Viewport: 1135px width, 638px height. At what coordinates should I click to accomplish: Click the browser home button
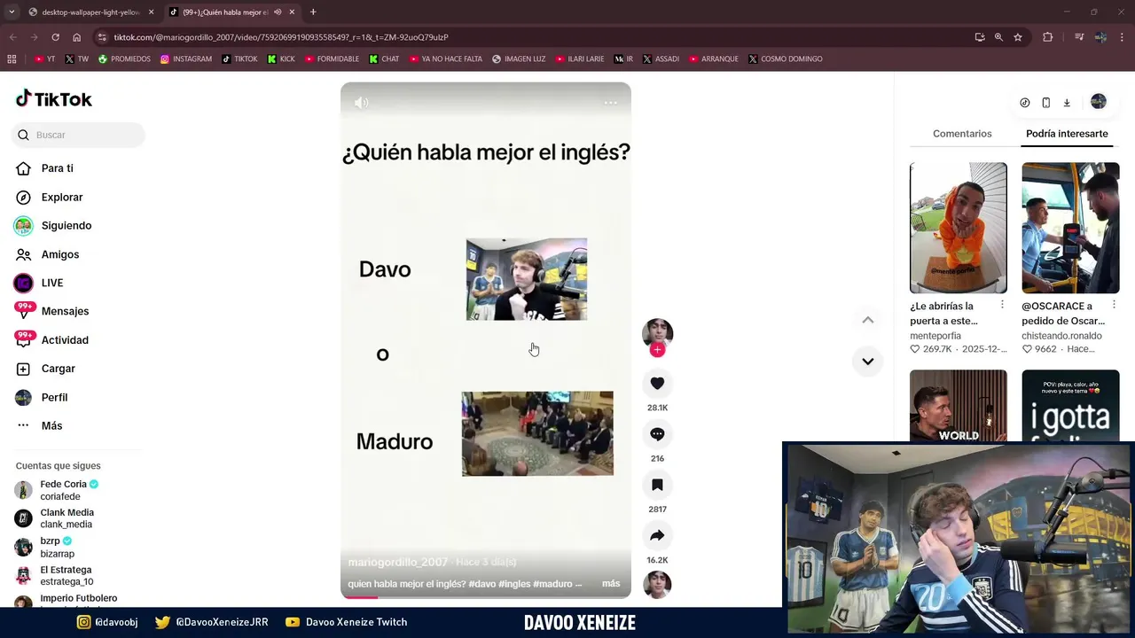coord(77,37)
